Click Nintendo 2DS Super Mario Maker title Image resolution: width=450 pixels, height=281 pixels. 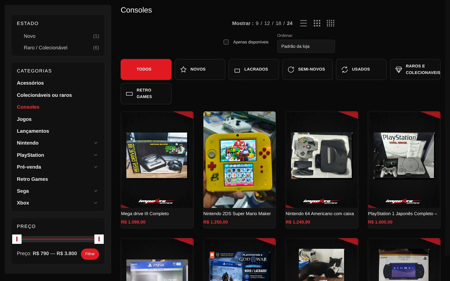tap(237, 214)
